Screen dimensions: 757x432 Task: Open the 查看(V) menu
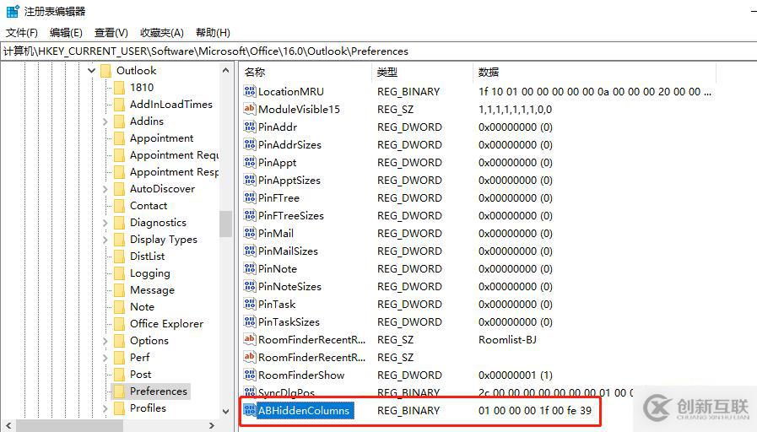pyautogui.click(x=111, y=33)
